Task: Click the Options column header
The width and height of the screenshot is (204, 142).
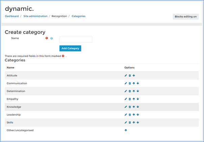Action: 129,67
